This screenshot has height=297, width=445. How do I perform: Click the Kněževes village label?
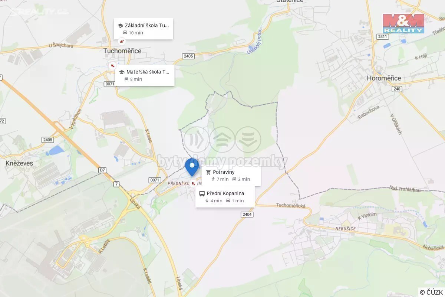coord(19,163)
